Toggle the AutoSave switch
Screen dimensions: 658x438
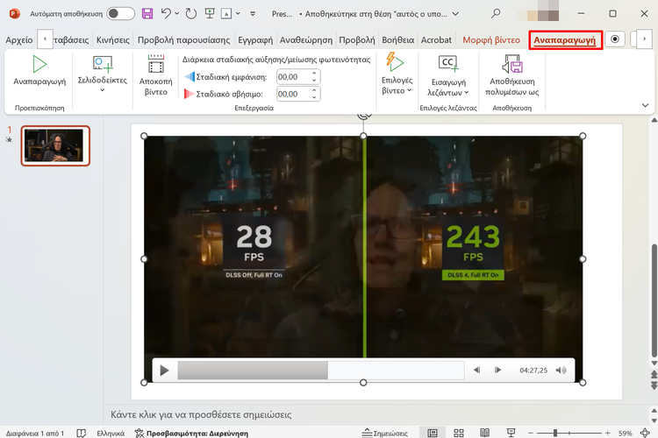tap(120, 13)
